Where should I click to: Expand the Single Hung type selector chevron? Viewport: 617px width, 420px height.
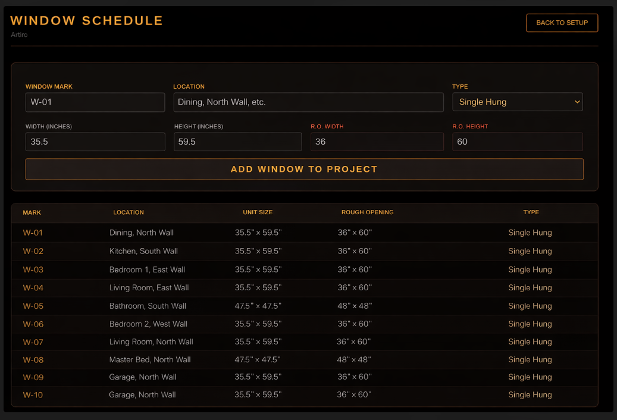coord(577,102)
